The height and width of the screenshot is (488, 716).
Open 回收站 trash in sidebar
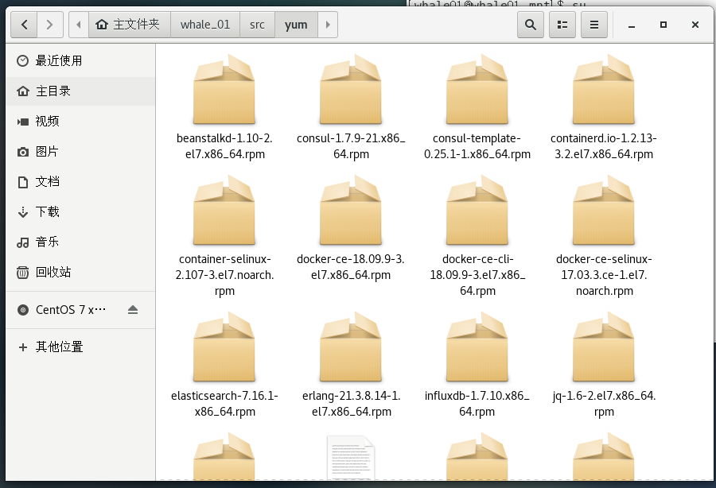coord(81,273)
